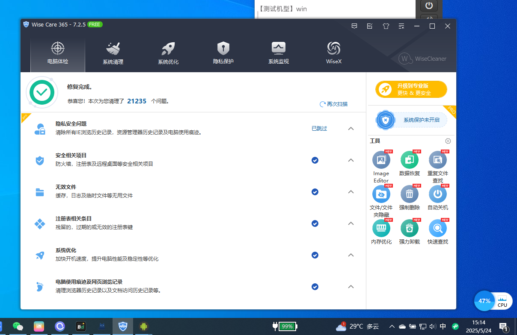Collapse the 隐私安全问题 section
The image size is (517, 335).
click(351, 129)
